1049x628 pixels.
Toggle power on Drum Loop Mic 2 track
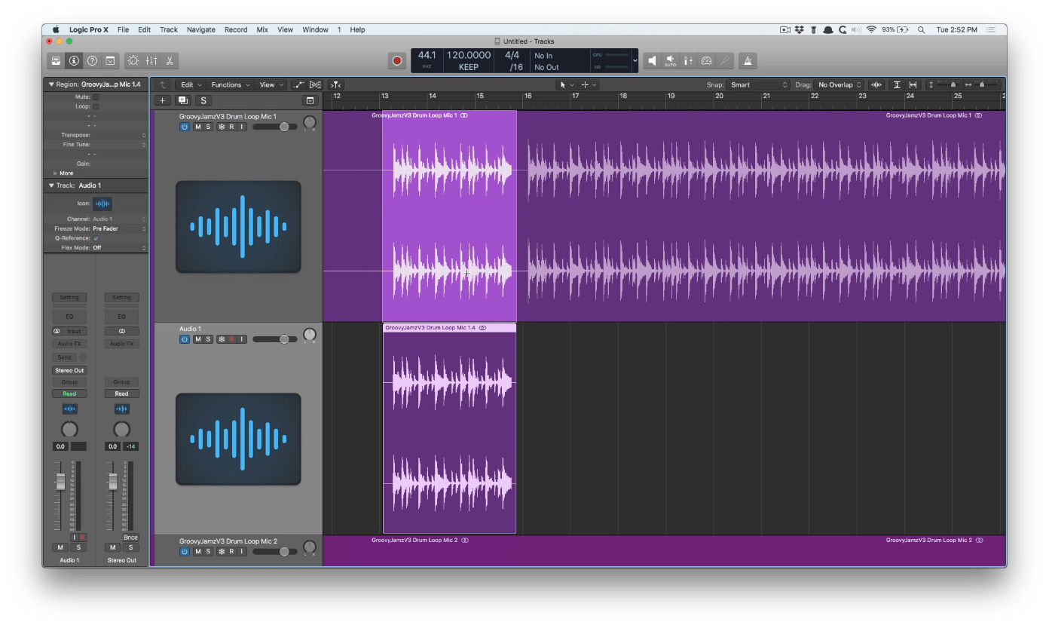click(x=185, y=552)
